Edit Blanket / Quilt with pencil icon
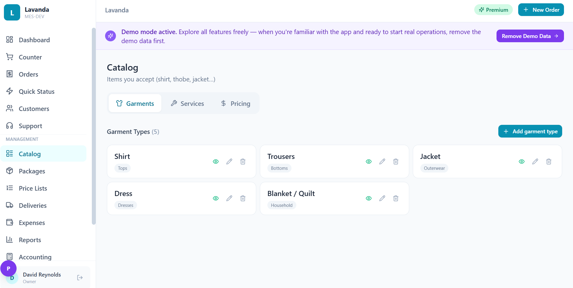 [x=382, y=198]
